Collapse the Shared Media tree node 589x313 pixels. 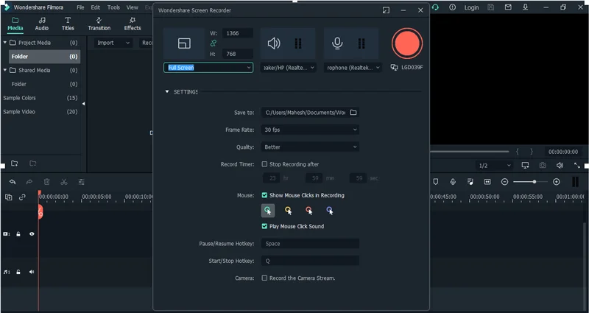pos(5,70)
